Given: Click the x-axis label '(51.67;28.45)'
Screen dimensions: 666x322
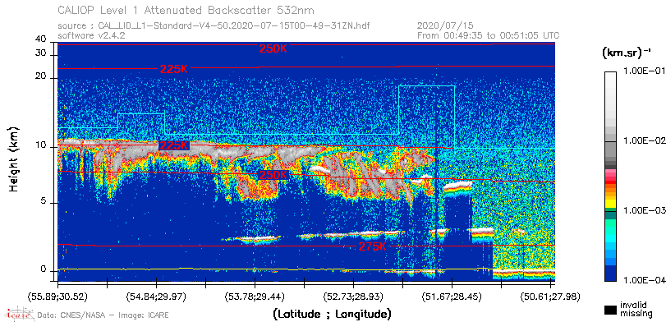Looking at the screenshot, I should click(x=452, y=297).
